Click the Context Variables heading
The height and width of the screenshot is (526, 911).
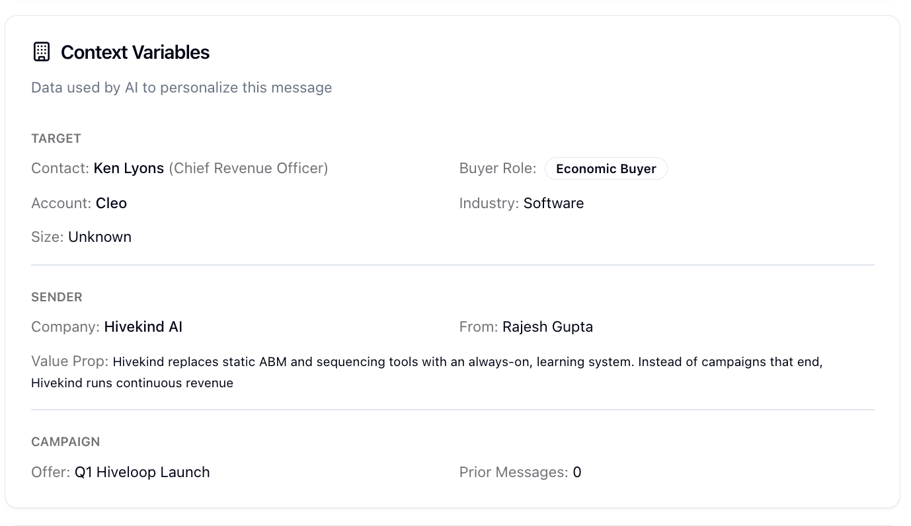pos(135,52)
